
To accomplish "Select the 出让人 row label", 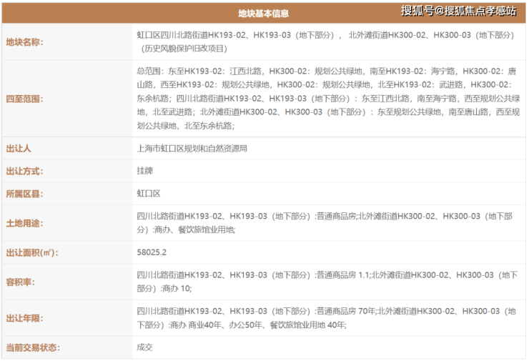I will (19, 149).
